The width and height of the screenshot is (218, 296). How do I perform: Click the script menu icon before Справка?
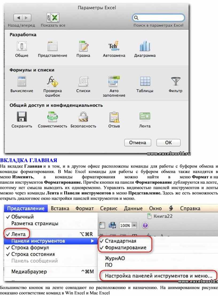[x=171, y=208]
